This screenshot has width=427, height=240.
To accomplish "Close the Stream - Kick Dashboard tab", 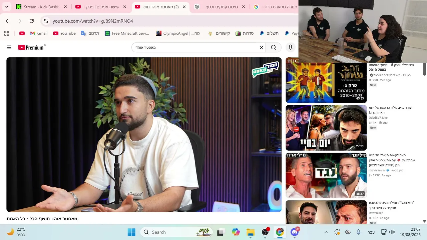I will tap(65, 7).
